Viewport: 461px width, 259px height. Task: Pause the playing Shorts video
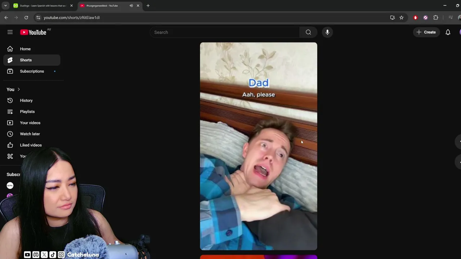259,146
